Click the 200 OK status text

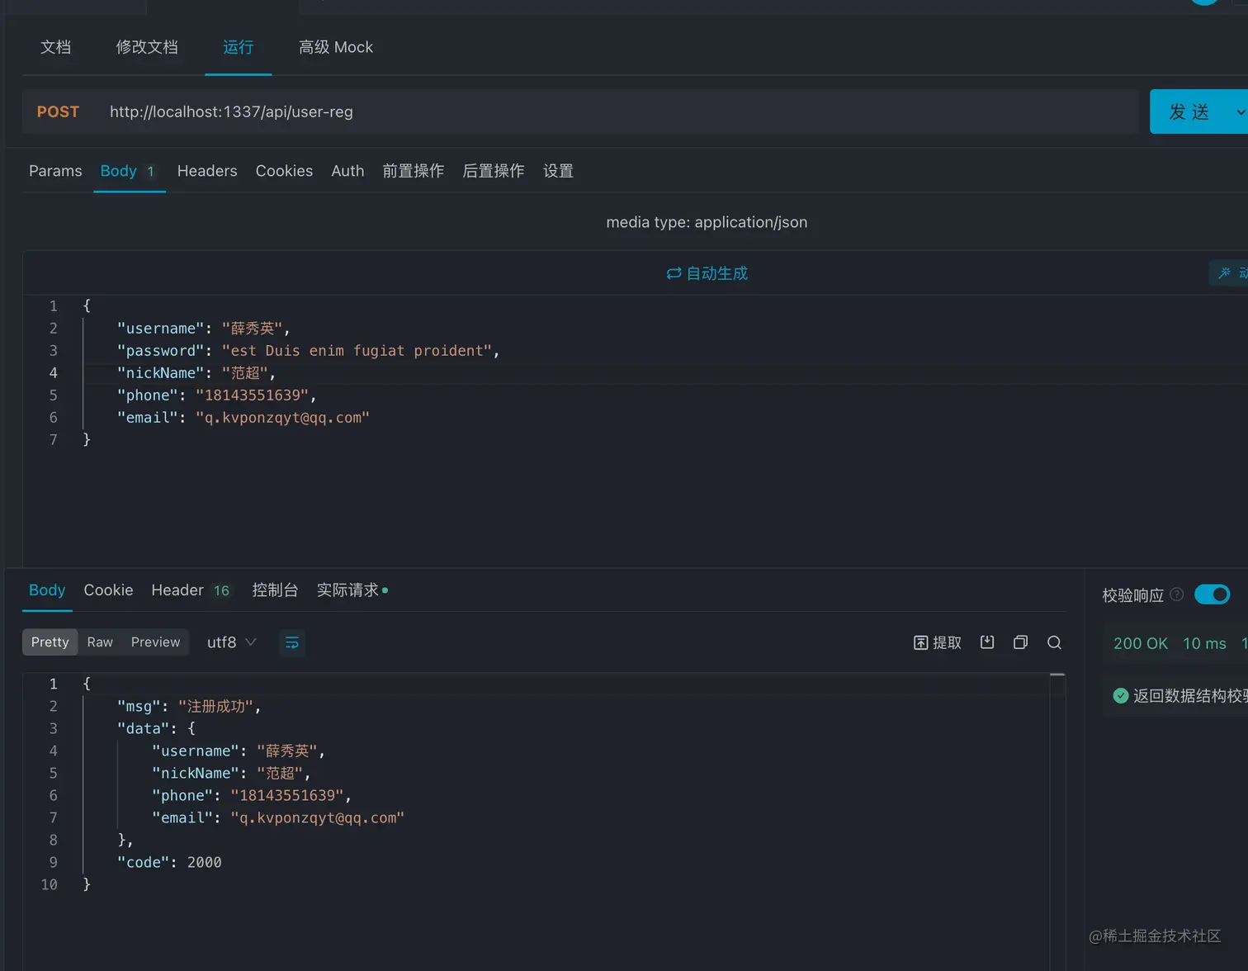pyautogui.click(x=1141, y=643)
